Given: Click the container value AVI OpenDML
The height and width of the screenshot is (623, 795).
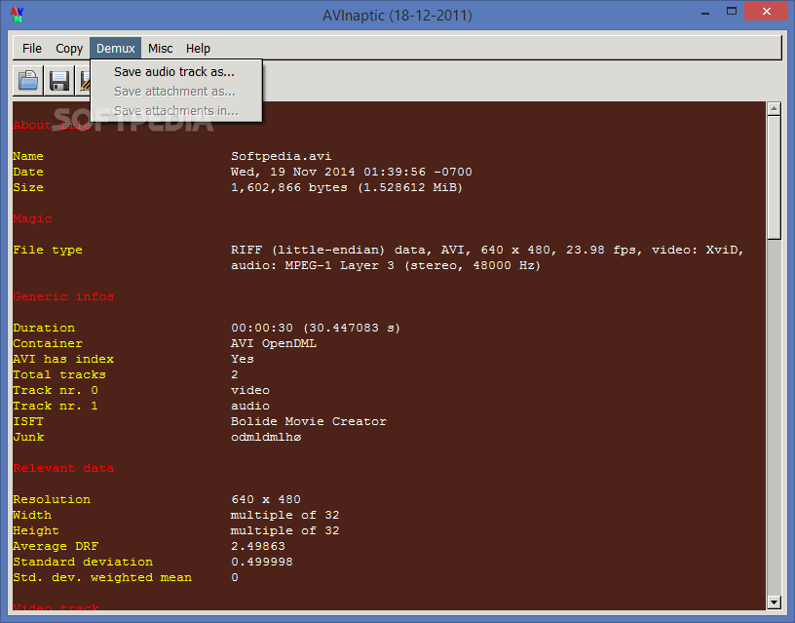Looking at the screenshot, I should pos(274,343).
